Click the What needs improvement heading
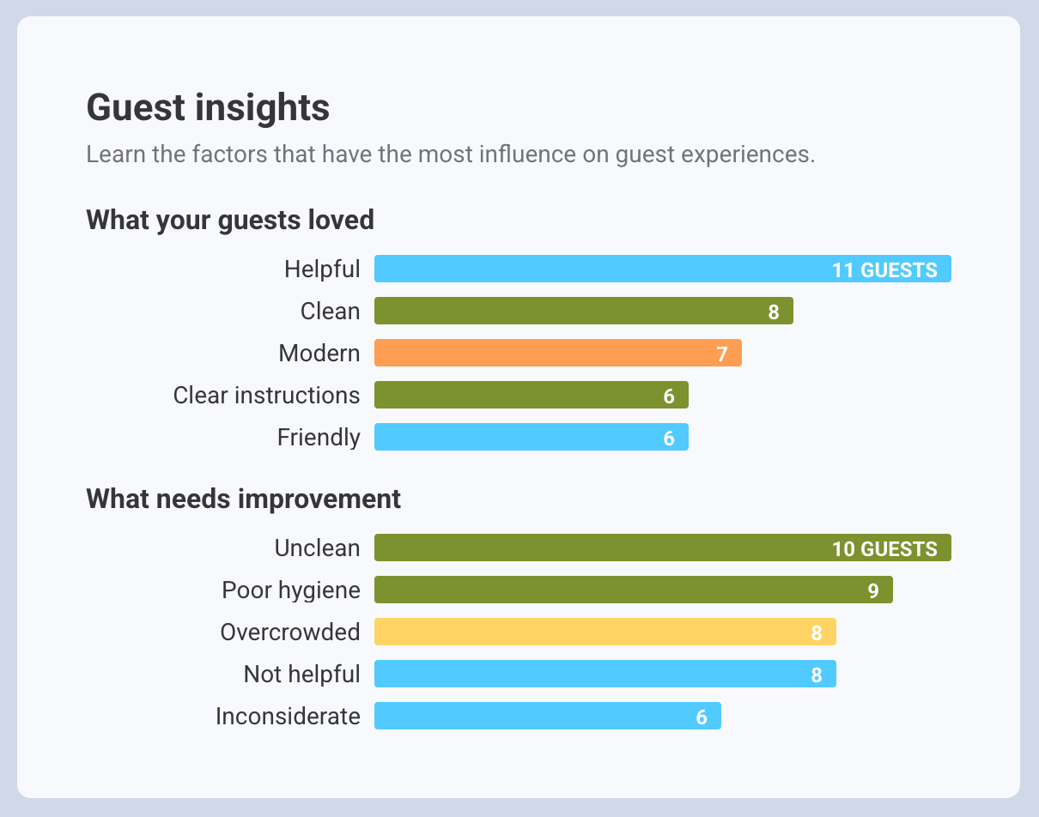The height and width of the screenshot is (817, 1039). tap(243, 499)
